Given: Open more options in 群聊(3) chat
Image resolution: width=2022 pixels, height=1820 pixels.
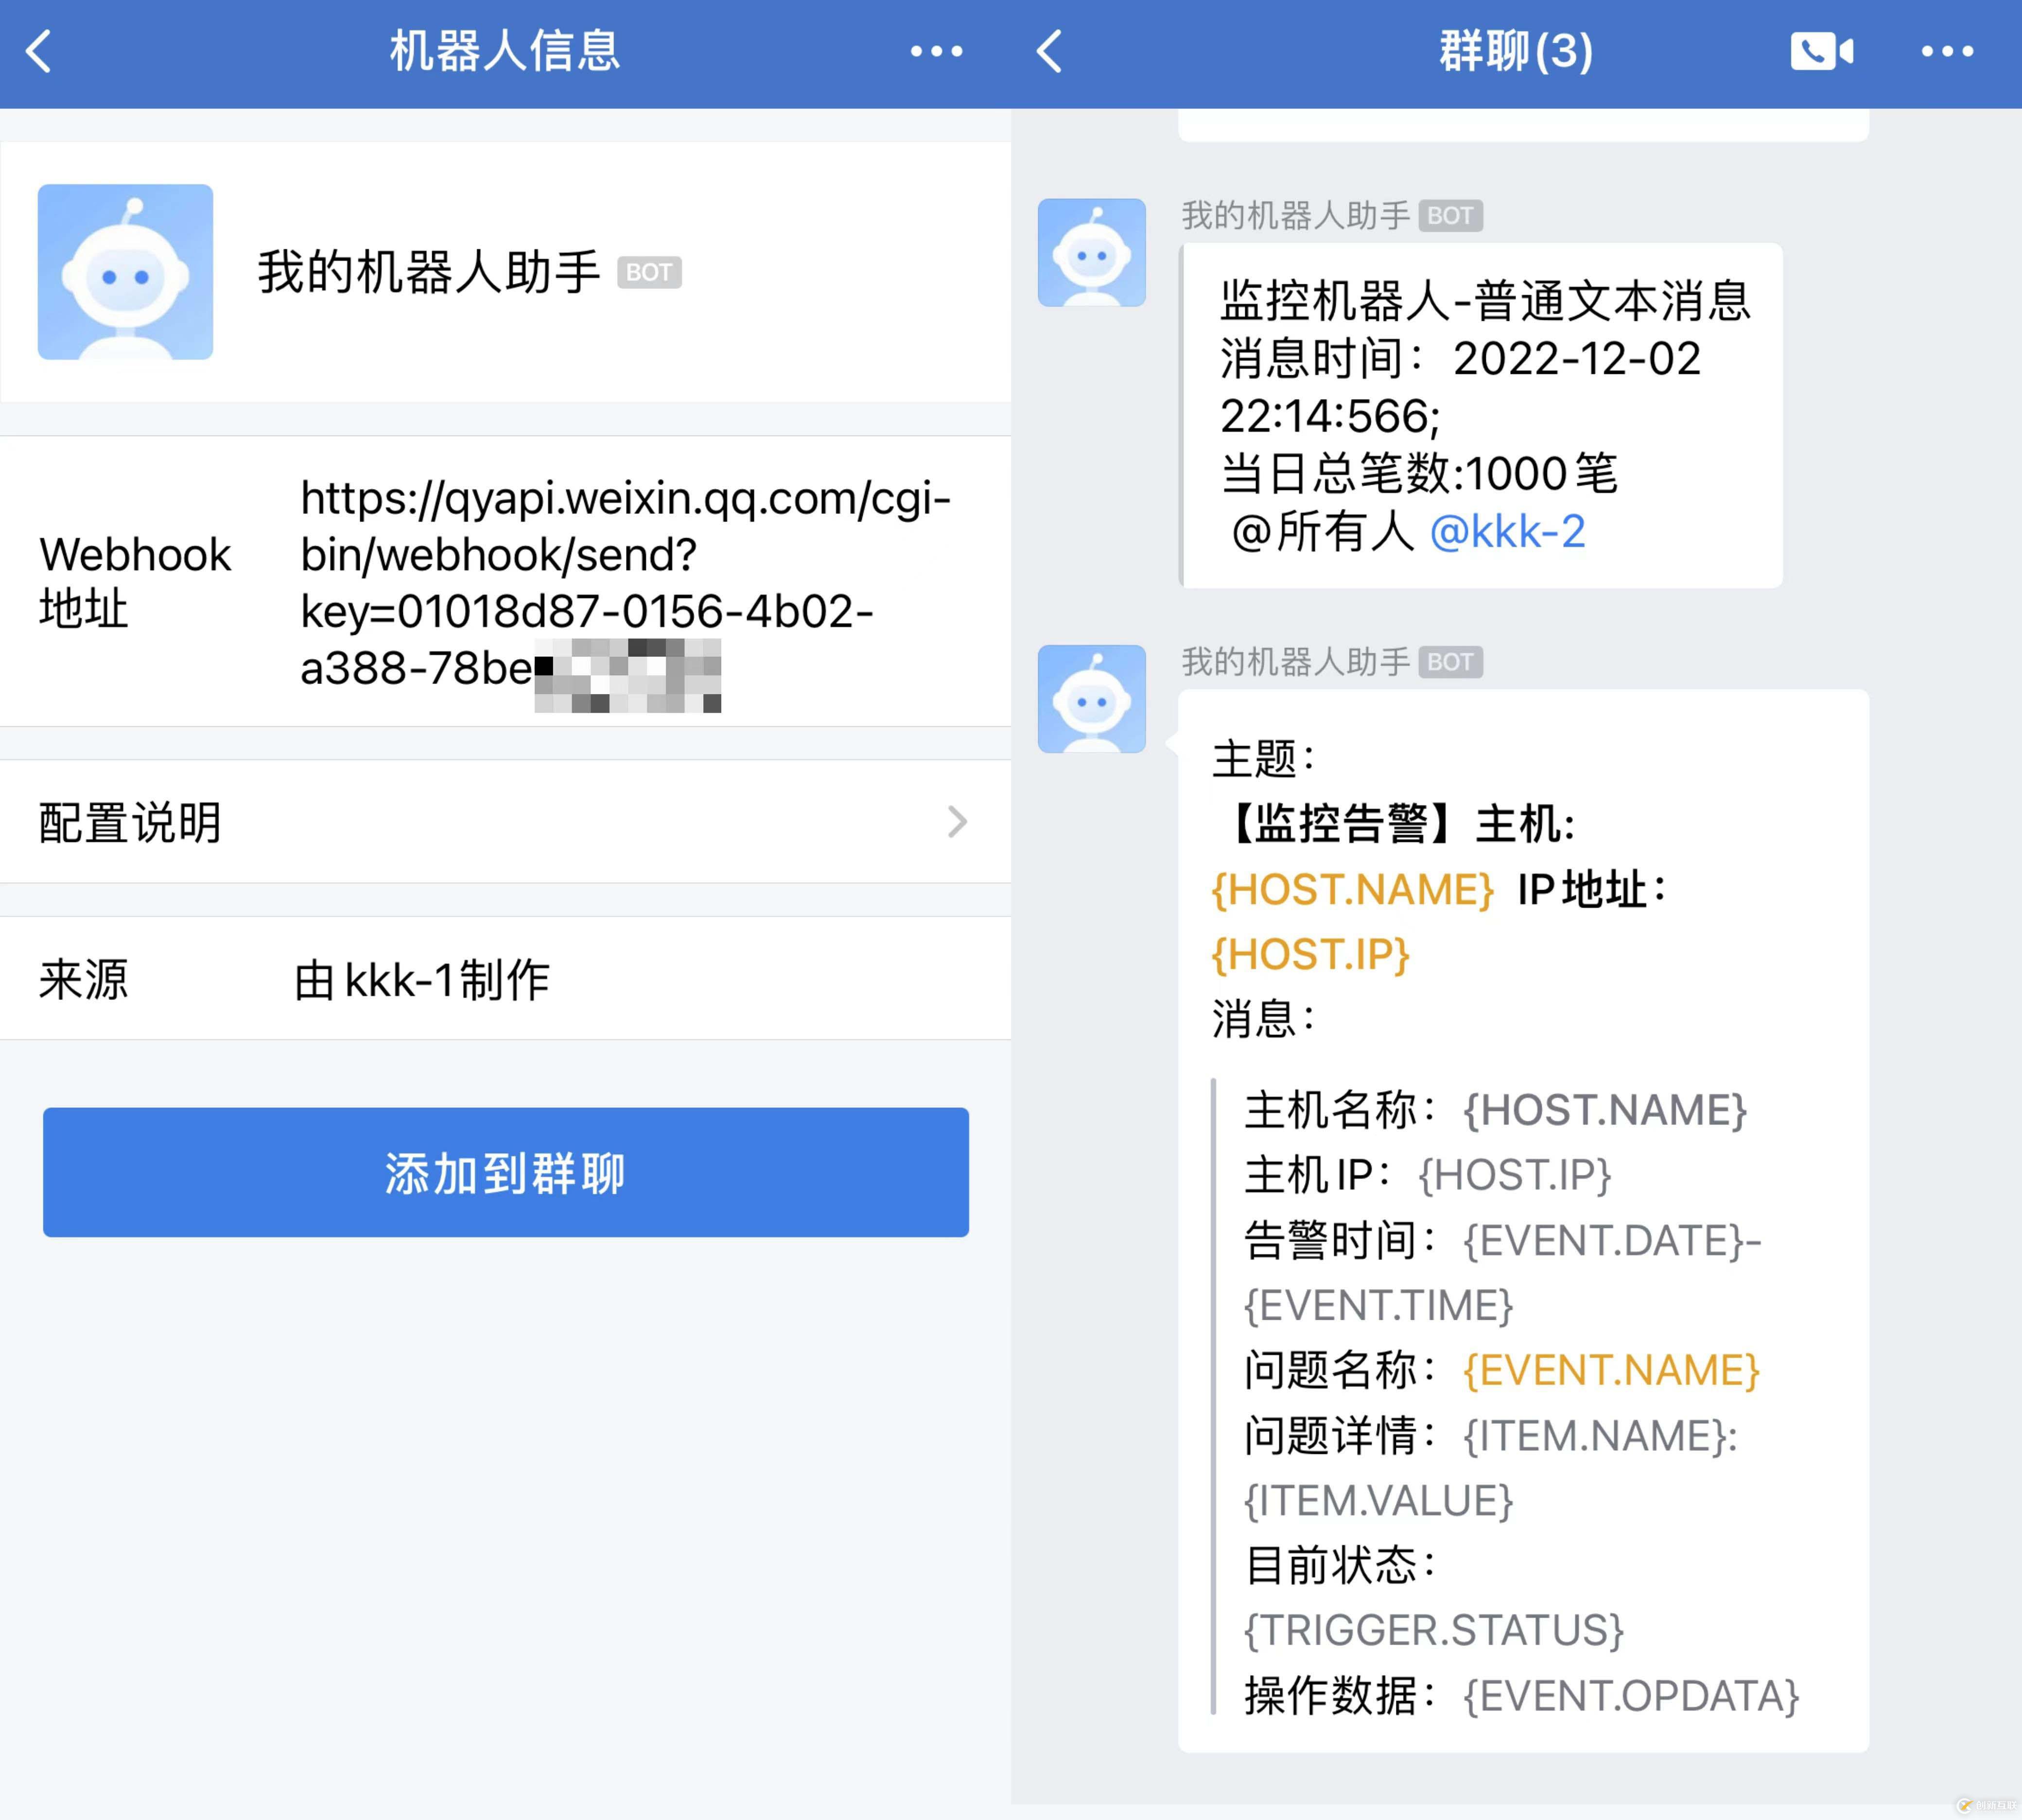Looking at the screenshot, I should [1947, 51].
